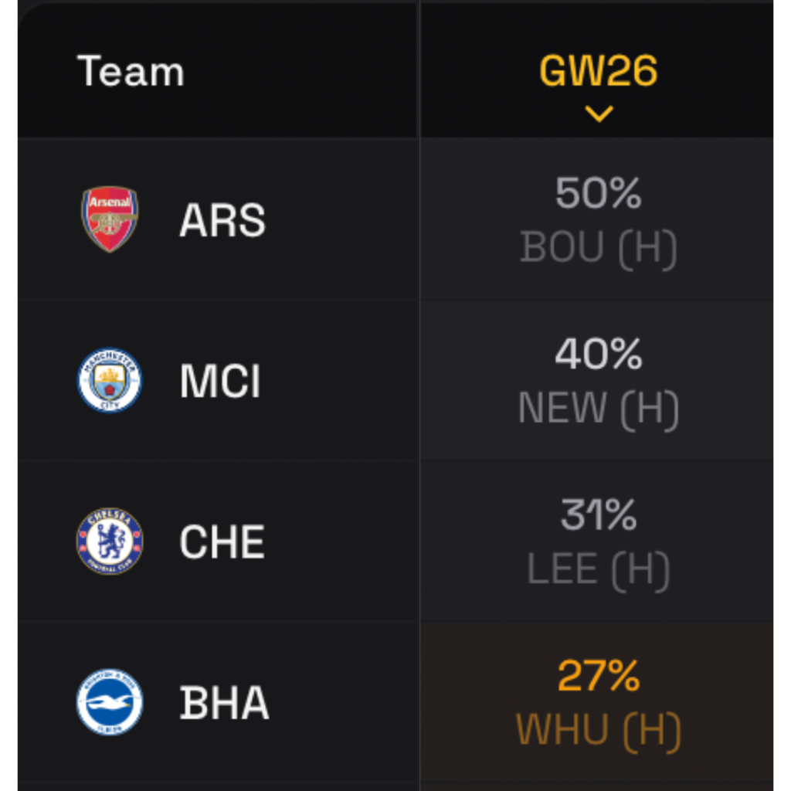
Task: Select Chelsea's 31% cell
Action: coord(597,515)
